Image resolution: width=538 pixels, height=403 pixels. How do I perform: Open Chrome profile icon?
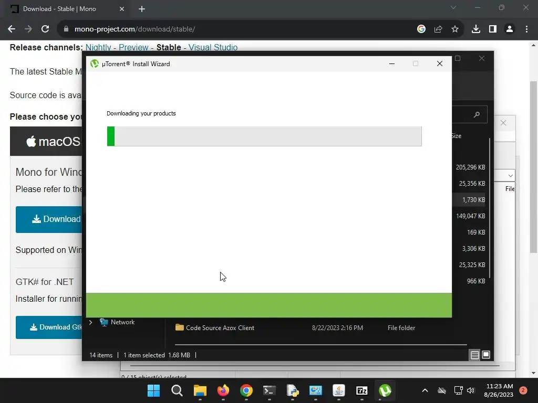(510, 29)
